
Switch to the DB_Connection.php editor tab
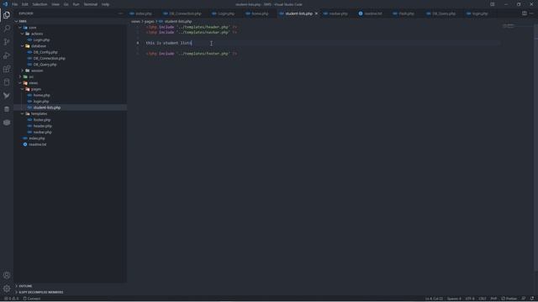185,13
